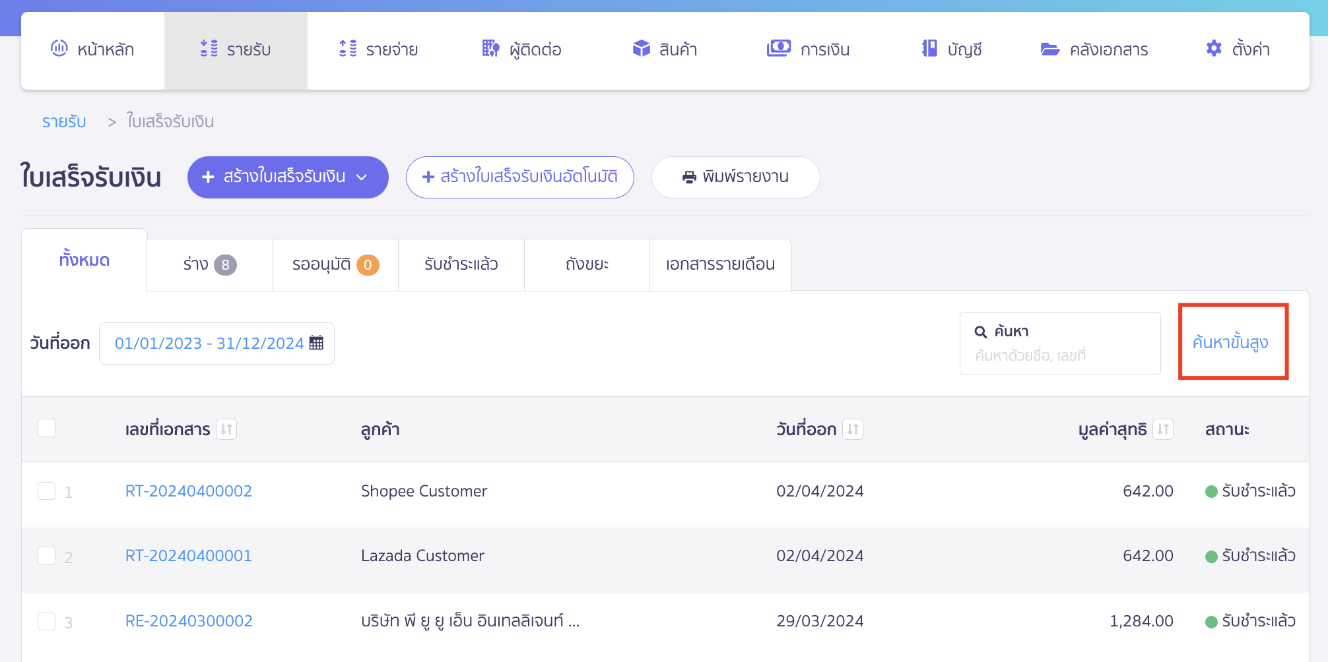Click สร้างใบเสร็จรับเงินอัตโนมัติ button

click(x=520, y=177)
